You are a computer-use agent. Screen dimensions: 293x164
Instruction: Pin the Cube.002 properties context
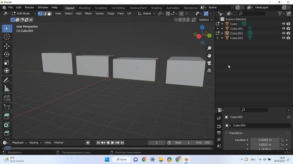pyautogui.click(x=288, y=117)
